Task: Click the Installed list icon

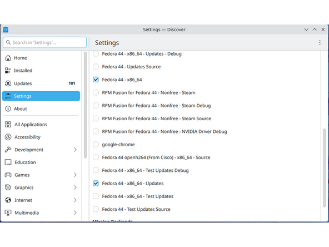Action: click(8, 71)
